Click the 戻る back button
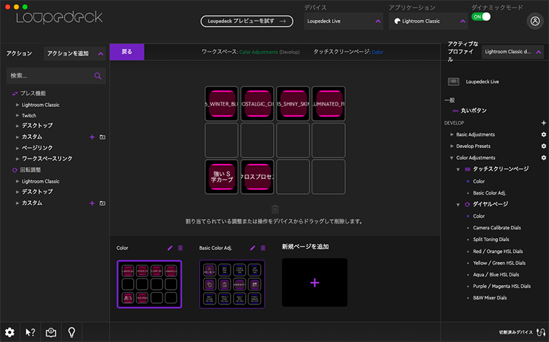 pyautogui.click(x=127, y=52)
